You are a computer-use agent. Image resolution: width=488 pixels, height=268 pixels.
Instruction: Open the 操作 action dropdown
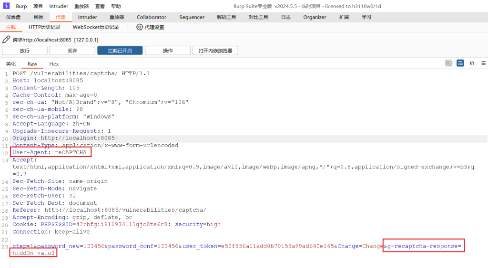pos(167,50)
